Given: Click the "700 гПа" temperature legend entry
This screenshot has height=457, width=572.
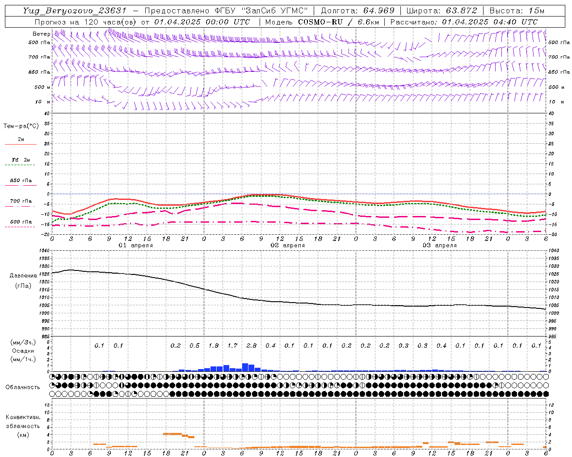Looking at the screenshot, I should (x=21, y=201).
